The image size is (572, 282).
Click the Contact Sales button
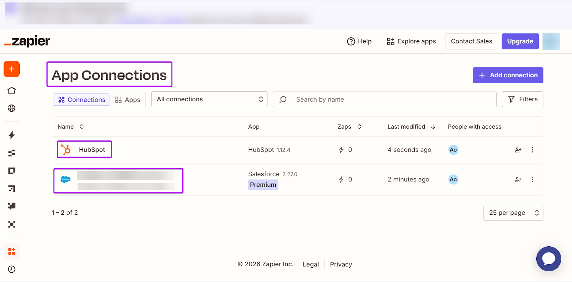tap(471, 41)
